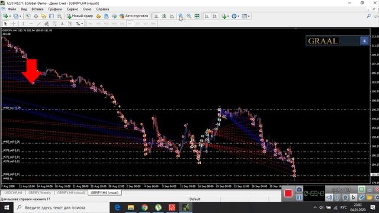Toggle the Terminal panel icon
Image resolution: width=379 pixels, height=213 pixels.
coord(52,16)
